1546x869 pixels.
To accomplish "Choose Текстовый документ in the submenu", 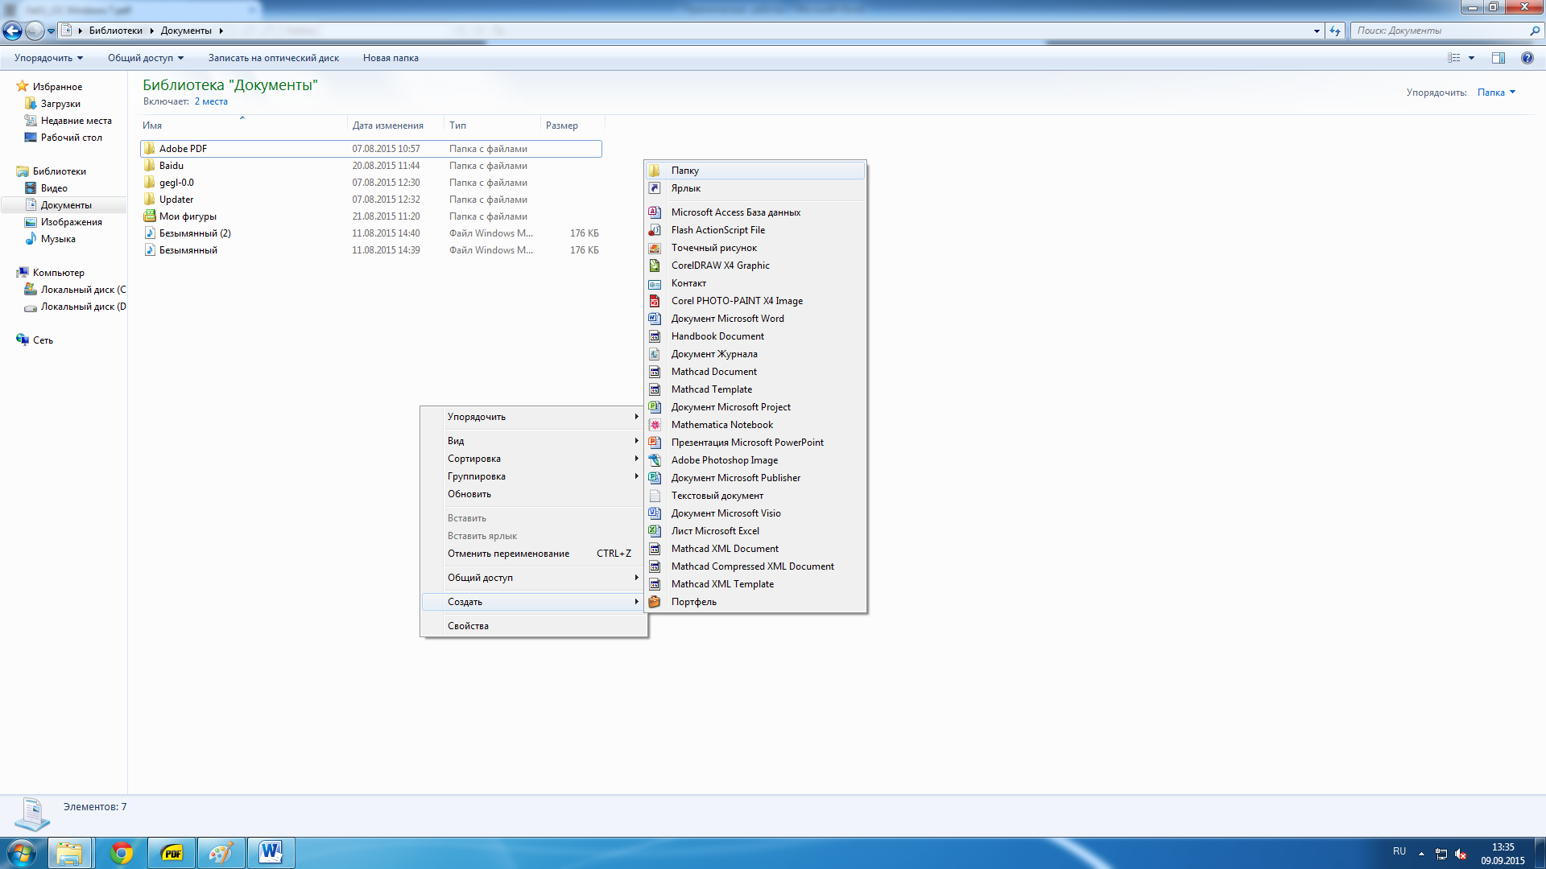I will [x=755, y=496].
